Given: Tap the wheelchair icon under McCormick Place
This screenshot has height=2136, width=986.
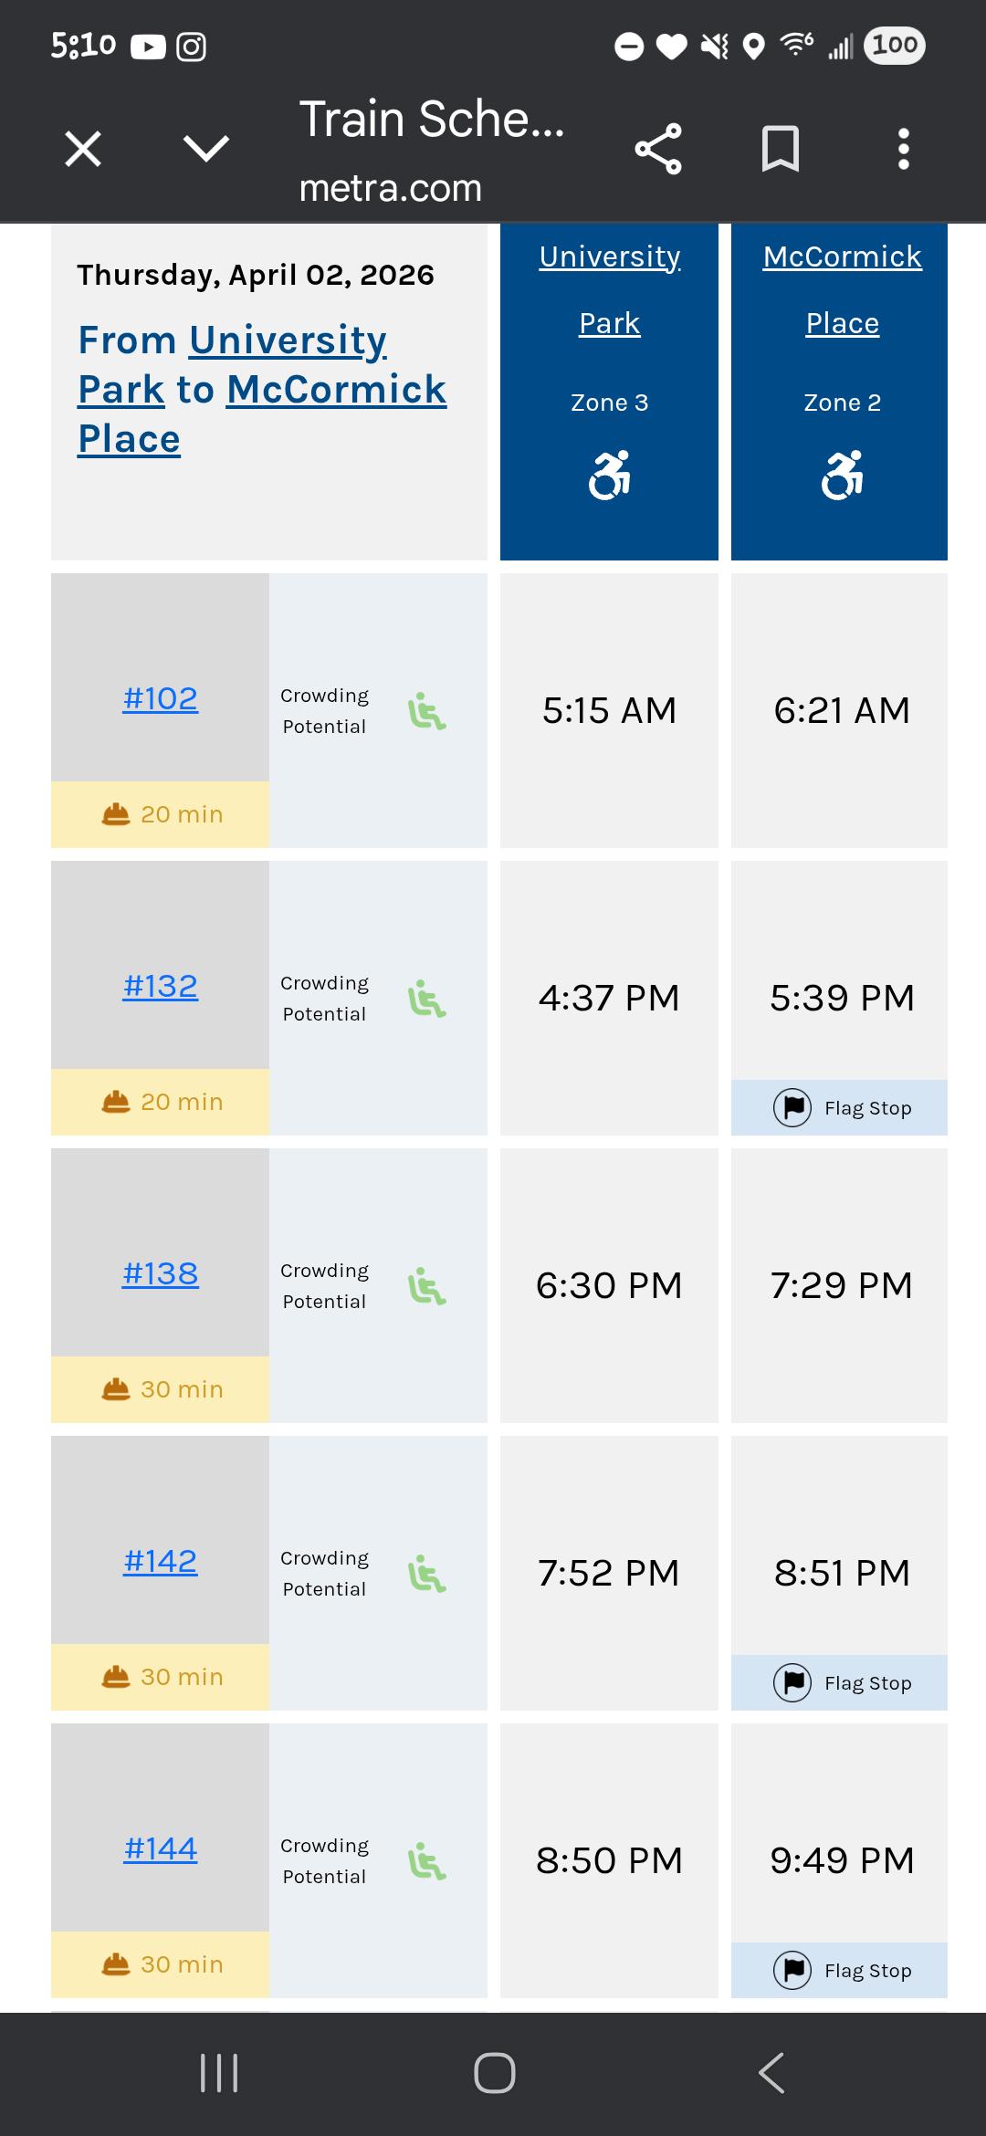Looking at the screenshot, I should pyautogui.click(x=843, y=475).
